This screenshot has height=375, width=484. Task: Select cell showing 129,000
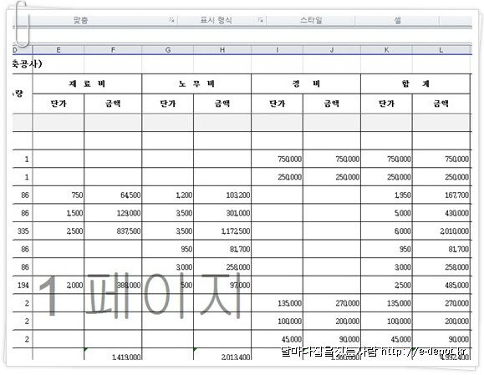pyautogui.click(x=113, y=213)
